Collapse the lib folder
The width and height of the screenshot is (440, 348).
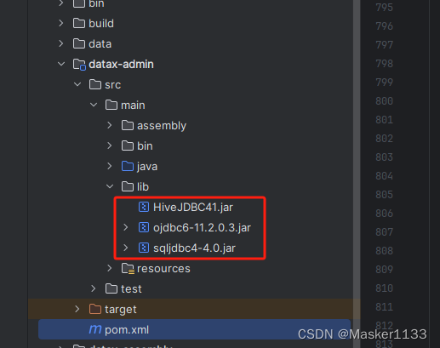110,186
